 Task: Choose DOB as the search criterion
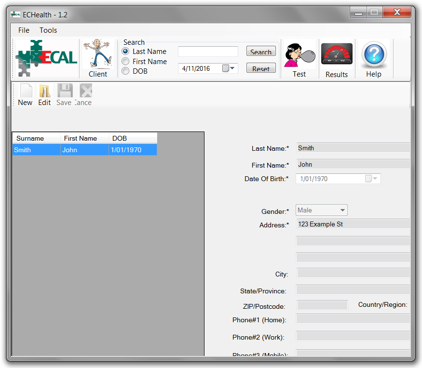(x=125, y=71)
